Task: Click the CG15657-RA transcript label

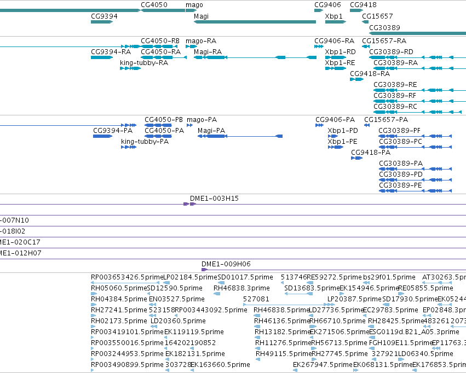Action: tap(384, 40)
